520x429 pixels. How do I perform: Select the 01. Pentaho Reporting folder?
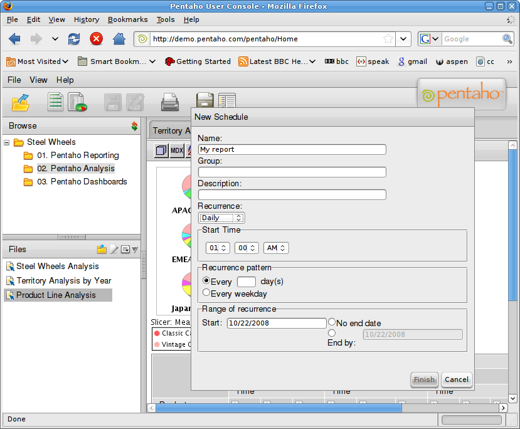(x=78, y=155)
